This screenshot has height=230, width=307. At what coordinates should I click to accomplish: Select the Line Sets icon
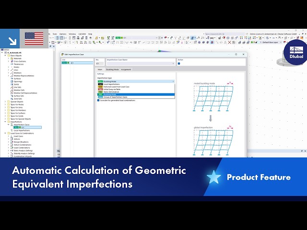12,87
